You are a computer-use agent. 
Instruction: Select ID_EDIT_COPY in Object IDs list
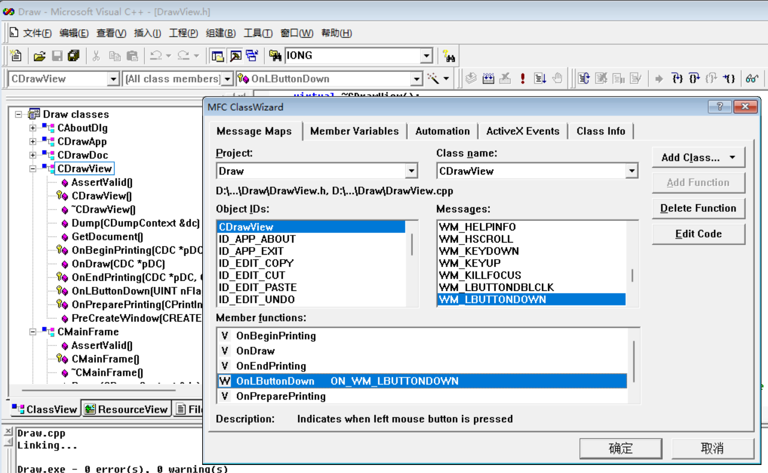[311, 263]
